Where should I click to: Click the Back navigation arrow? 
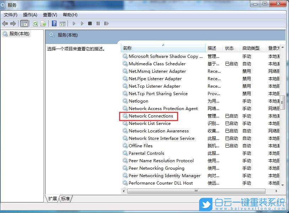click(x=5, y=23)
